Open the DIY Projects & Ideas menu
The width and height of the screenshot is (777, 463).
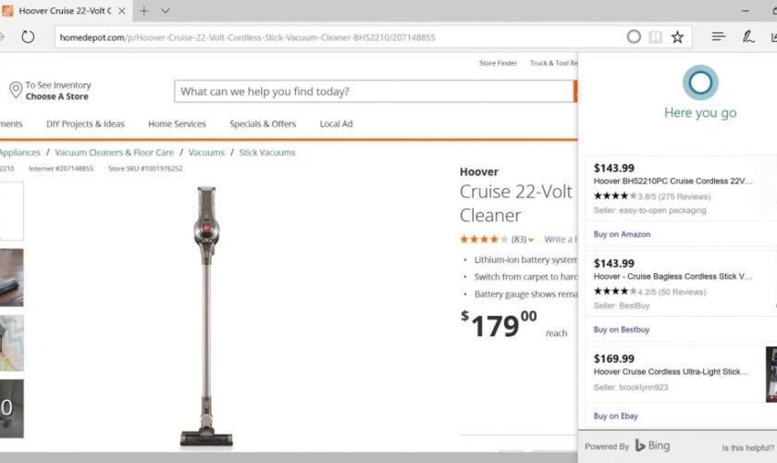click(x=85, y=124)
